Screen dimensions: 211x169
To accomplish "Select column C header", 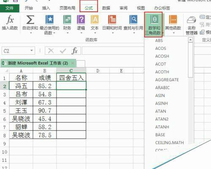I will (71, 70).
